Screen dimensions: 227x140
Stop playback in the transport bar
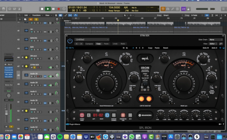(42, 9)
